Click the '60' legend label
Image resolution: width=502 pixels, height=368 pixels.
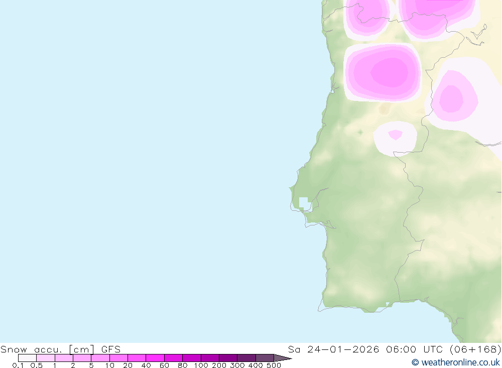point(164,365)
